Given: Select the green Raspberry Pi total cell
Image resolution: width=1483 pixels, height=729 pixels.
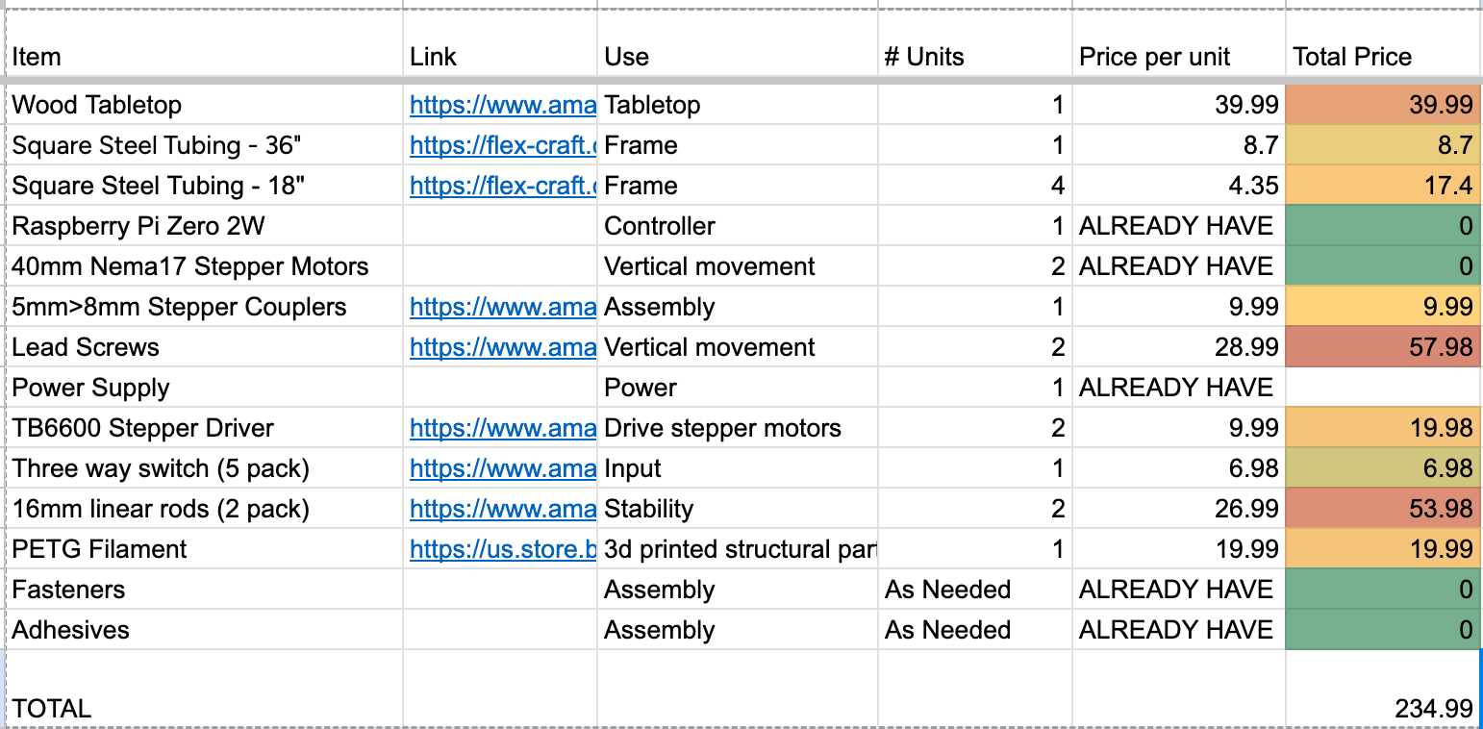Looking at the screenshot, I should 1382,226.
